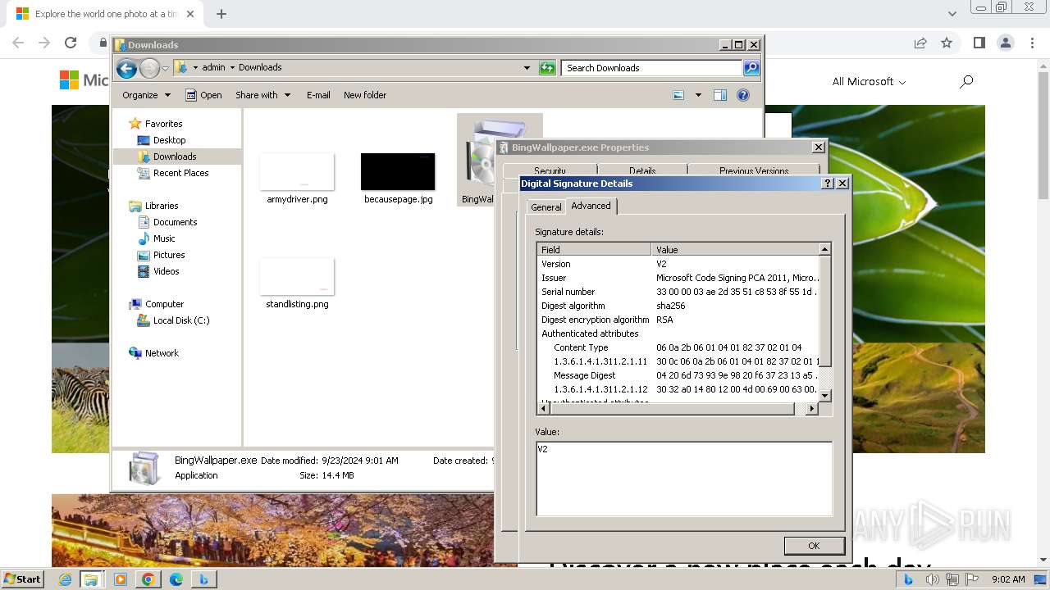Open Chrome from the taskbar
The width and height of the screenshot is (1050, 590).
pyautogui.click(x=148, y=579)
